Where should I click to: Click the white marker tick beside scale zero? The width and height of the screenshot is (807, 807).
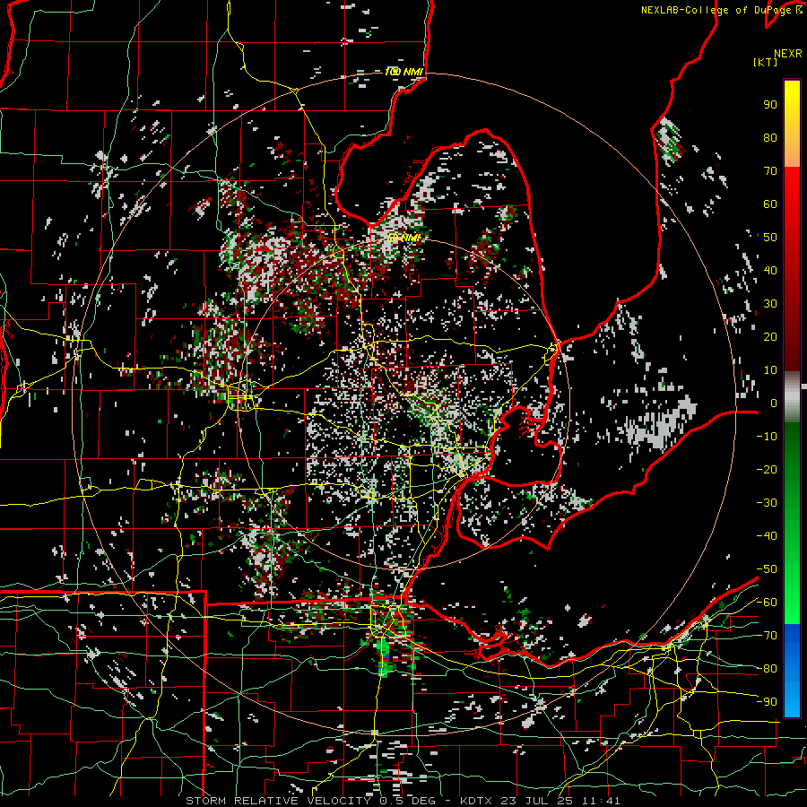[804, 386]
